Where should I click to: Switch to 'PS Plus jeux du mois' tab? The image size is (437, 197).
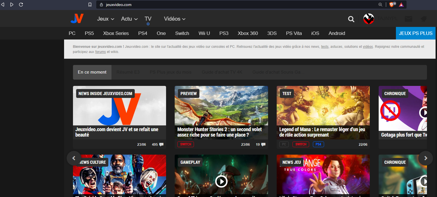click(x=171, y=72)
